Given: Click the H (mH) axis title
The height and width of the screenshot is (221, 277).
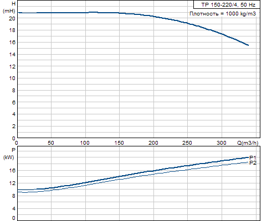Looking at the screenshot, I should pyautogui.click(x=9, y=7).
